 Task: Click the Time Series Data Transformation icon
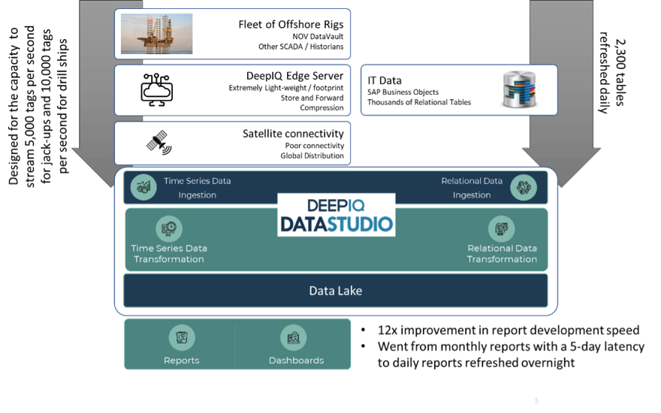(169, 228)
